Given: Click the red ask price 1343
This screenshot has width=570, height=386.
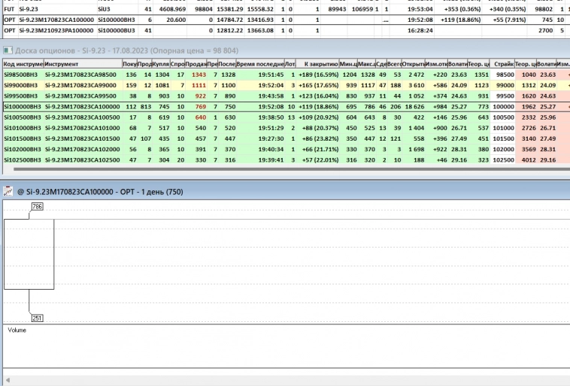Looking at the screenshot, I should point(199,75).
